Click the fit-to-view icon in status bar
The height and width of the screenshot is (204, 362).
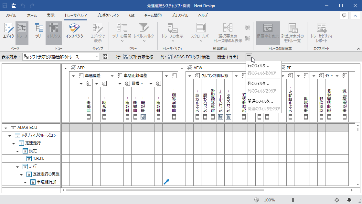(337, 200)
